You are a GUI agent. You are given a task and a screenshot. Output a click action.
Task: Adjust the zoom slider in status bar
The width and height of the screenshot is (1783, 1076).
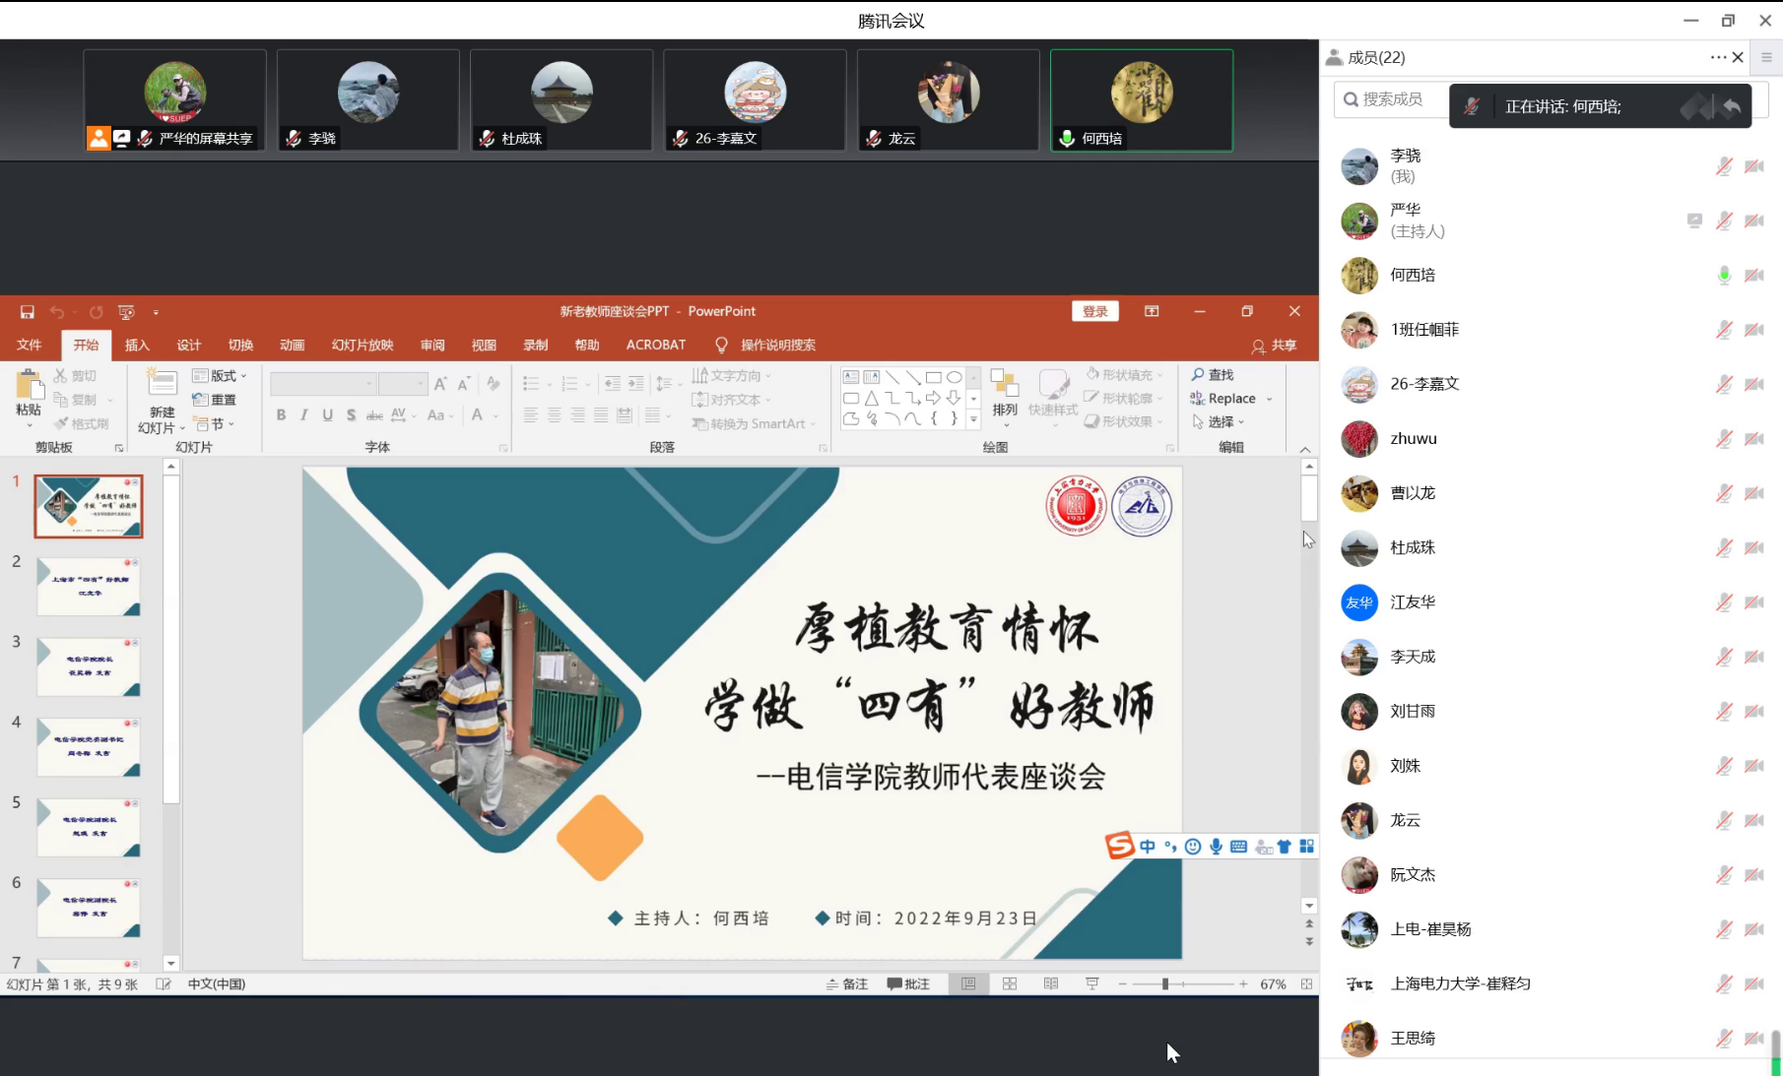pos(1165,983)
